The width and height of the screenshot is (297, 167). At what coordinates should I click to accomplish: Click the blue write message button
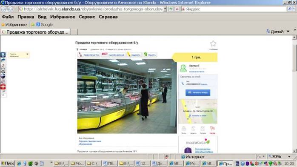[198, 92]
